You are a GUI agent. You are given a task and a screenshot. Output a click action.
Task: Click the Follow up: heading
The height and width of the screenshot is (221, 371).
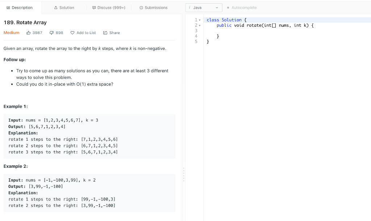tap(14, 59)
